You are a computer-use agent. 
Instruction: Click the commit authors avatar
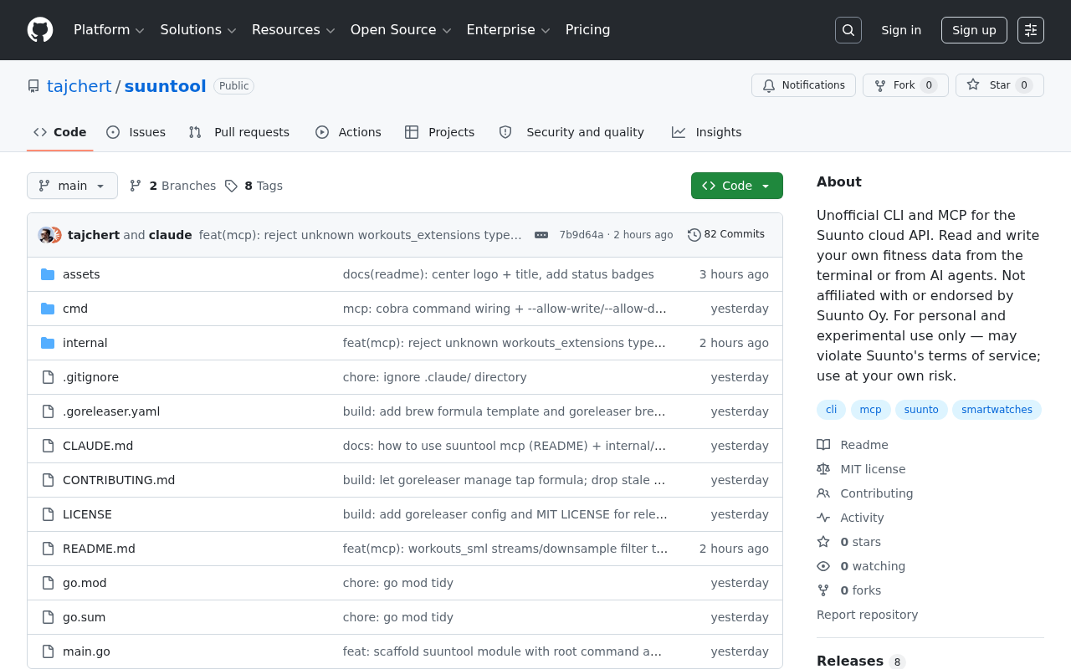(50, 235)
